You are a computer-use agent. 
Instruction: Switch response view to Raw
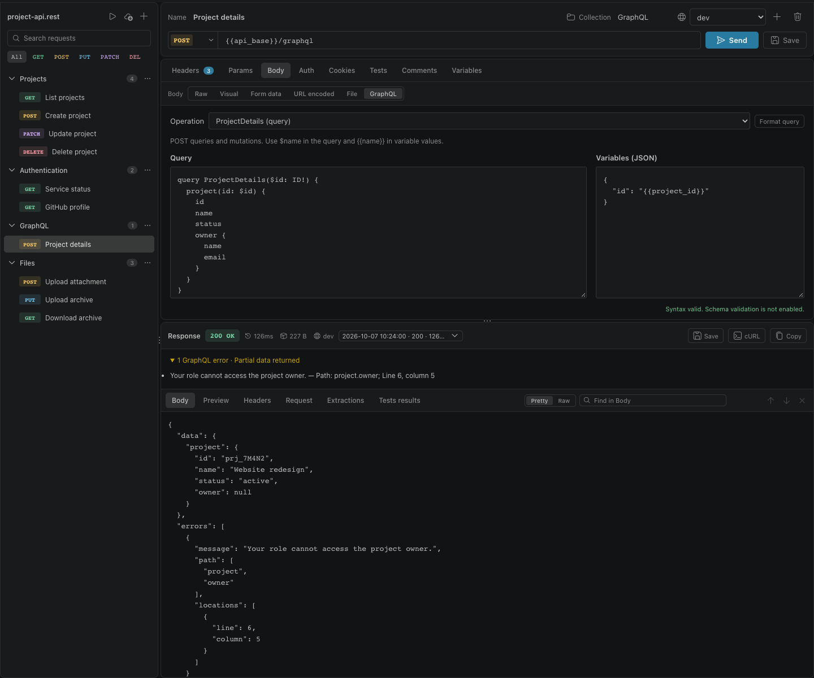click(x=564, y=401)
